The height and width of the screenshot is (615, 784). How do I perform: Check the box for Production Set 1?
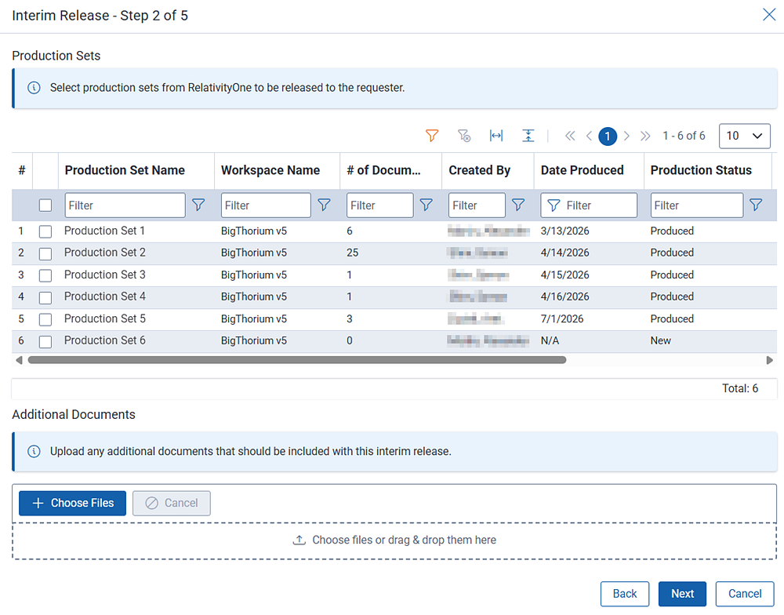[x=45, y=231]
